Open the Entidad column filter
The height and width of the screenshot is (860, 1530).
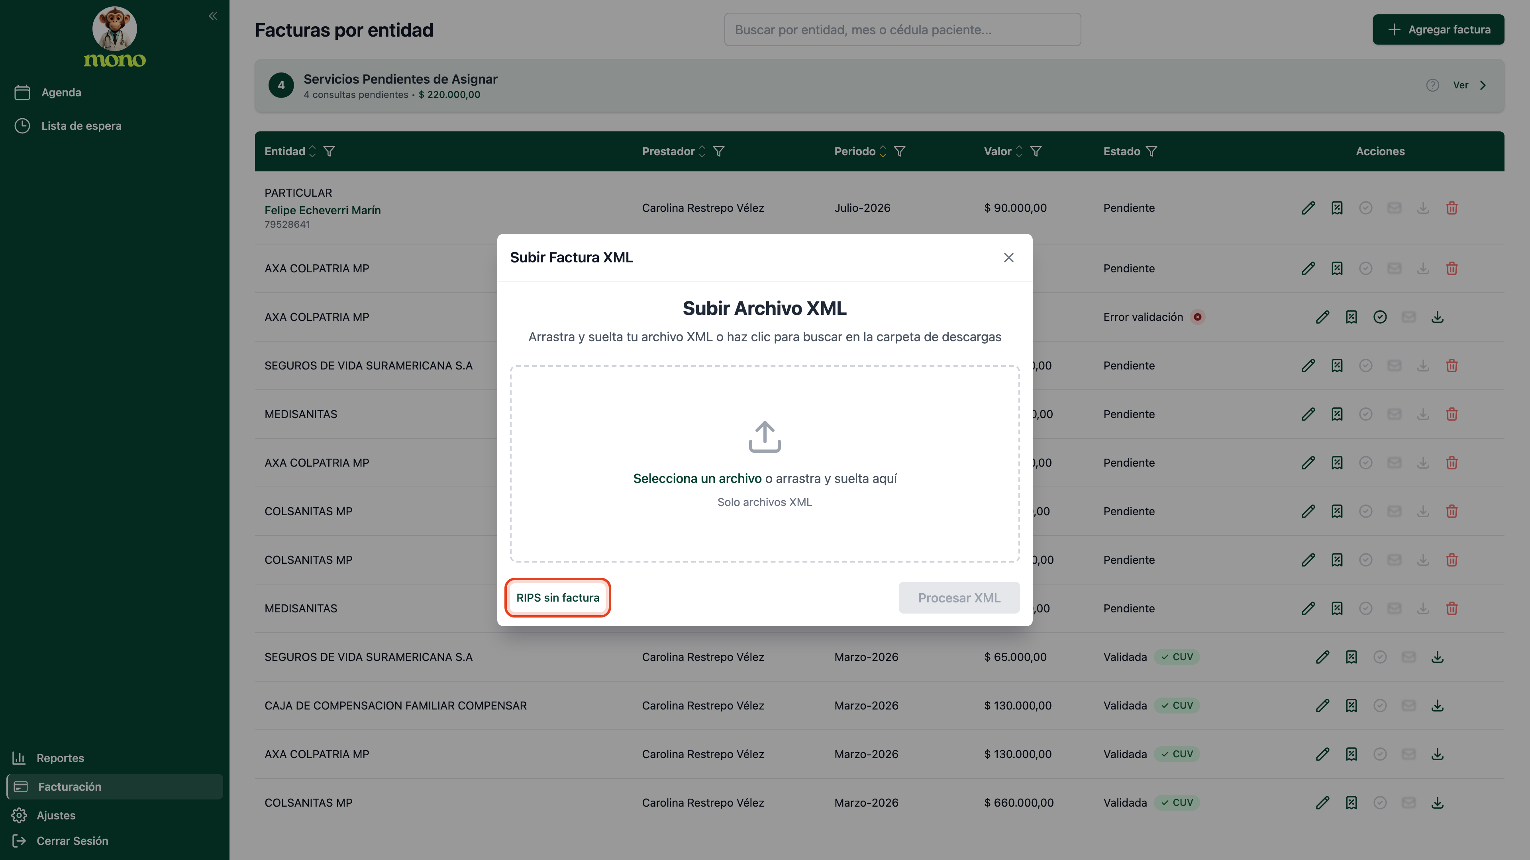click(x=329, y=151)
